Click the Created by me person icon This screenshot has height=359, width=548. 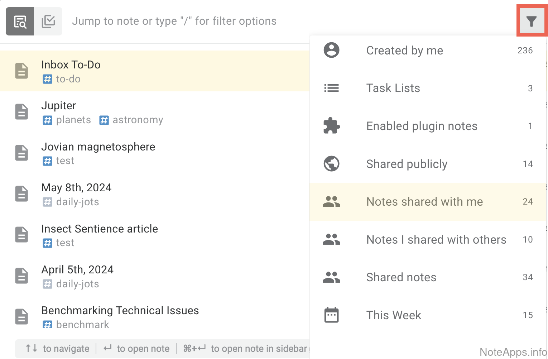[x=331, y=50]
